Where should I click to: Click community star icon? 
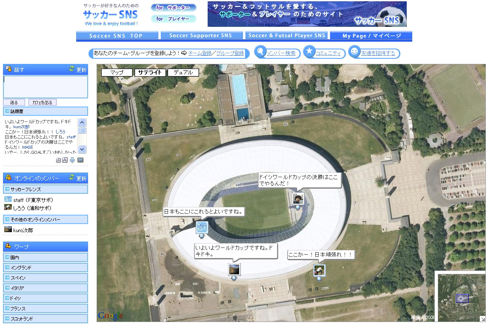[x=309, y=52]
